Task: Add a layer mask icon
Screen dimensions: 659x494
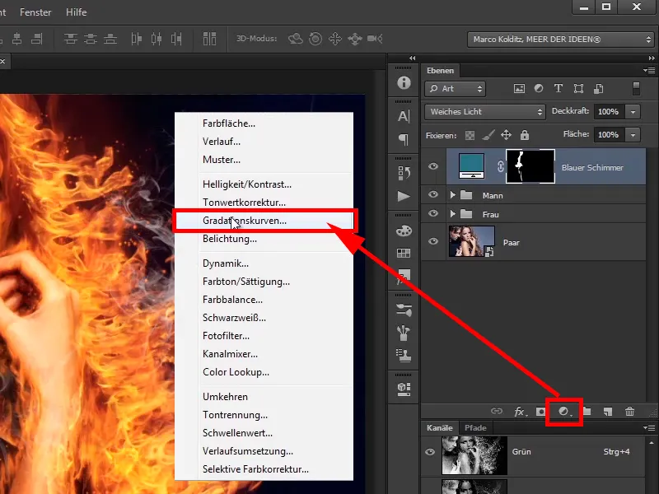Action: (541, 412)
